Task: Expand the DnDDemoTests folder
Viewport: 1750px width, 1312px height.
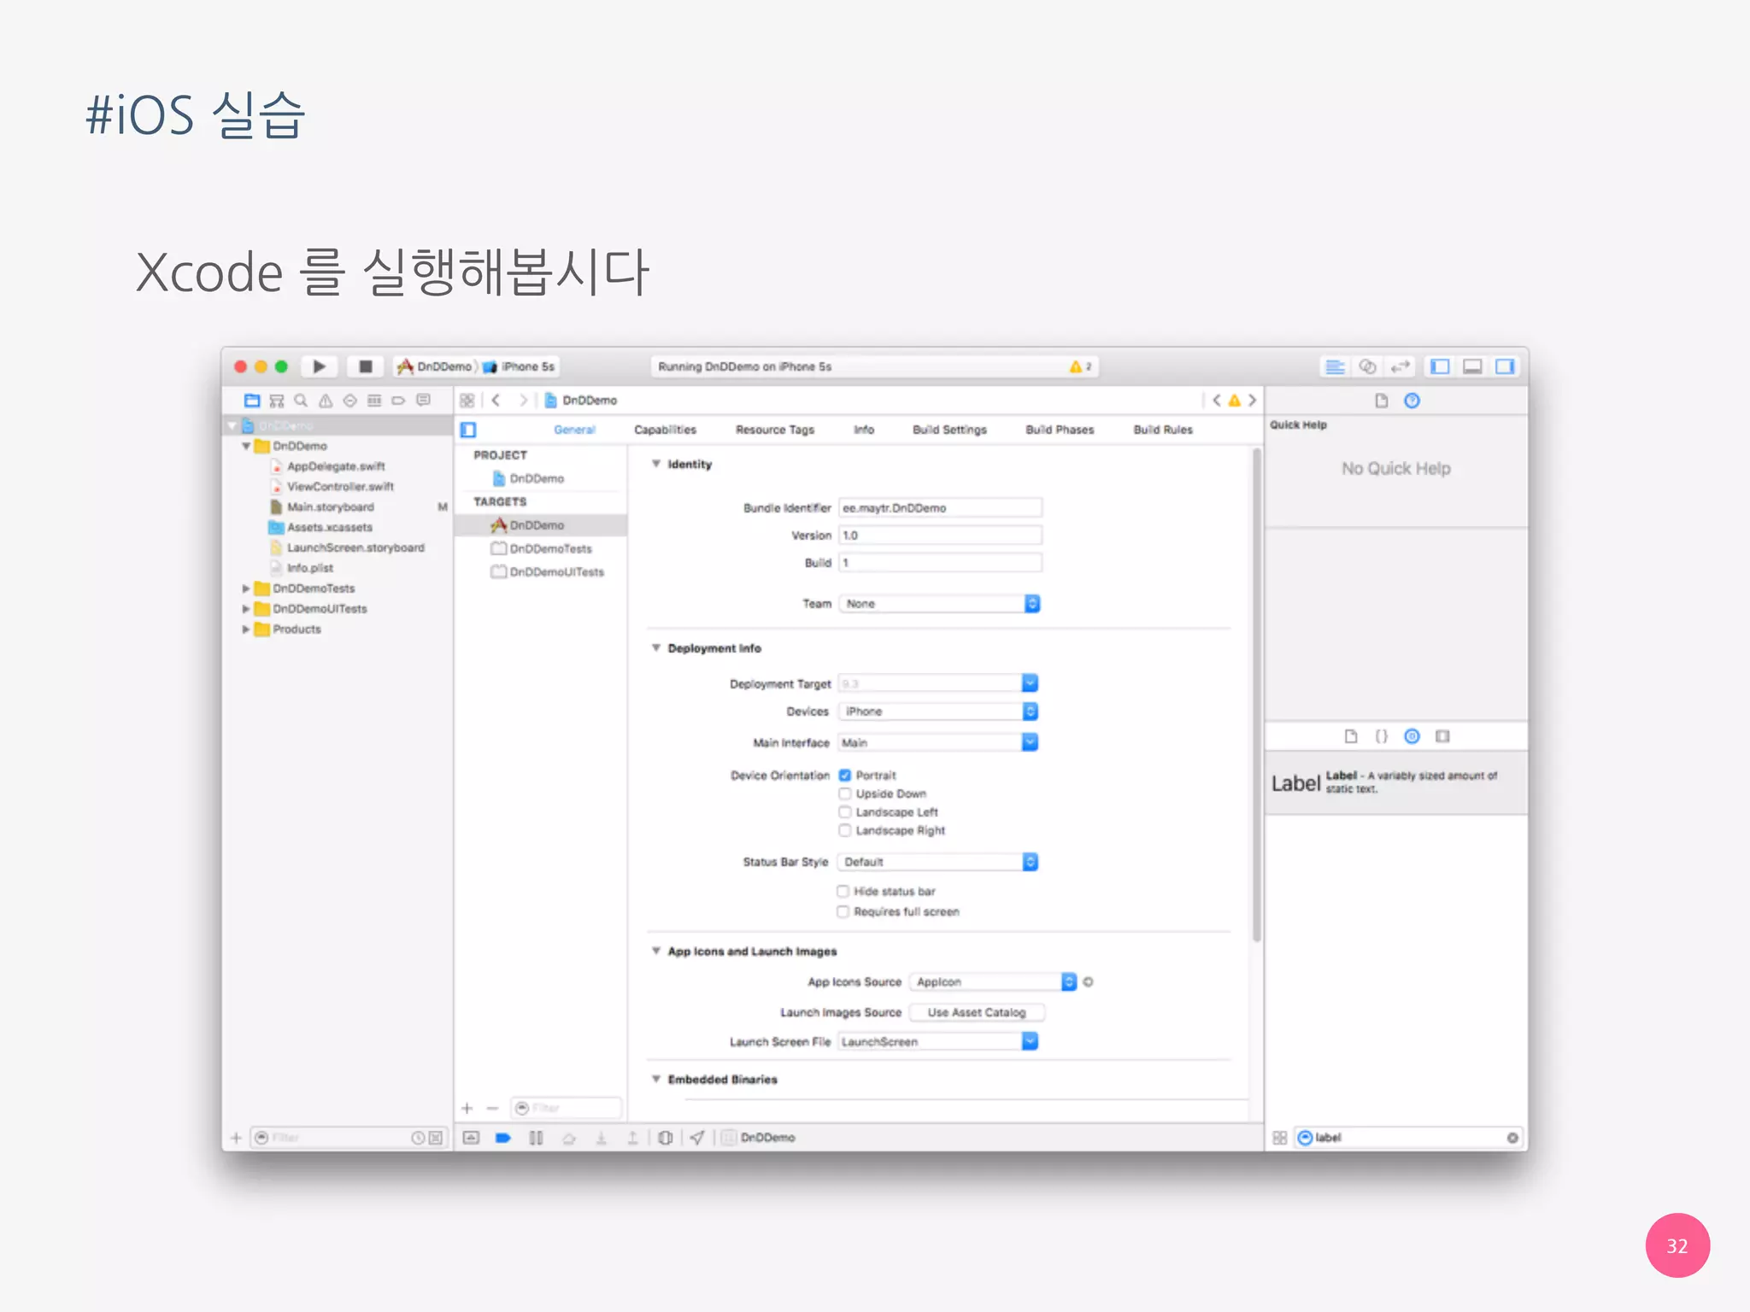Action: coord(245,589)
